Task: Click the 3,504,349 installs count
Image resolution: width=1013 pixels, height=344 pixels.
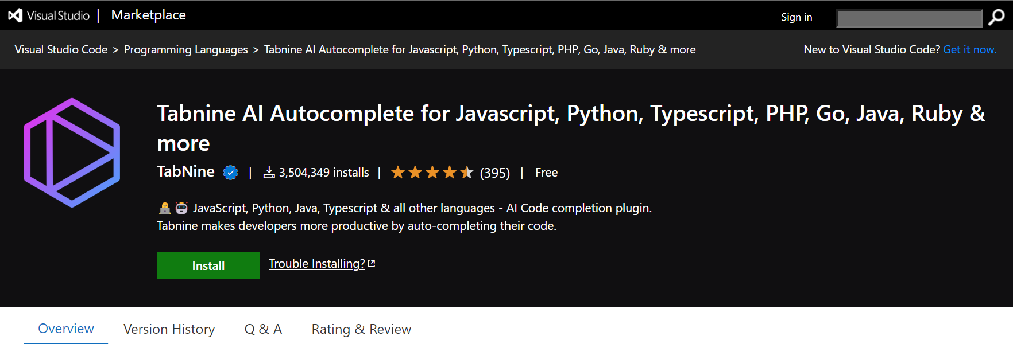Action: (x=324, y=173)
